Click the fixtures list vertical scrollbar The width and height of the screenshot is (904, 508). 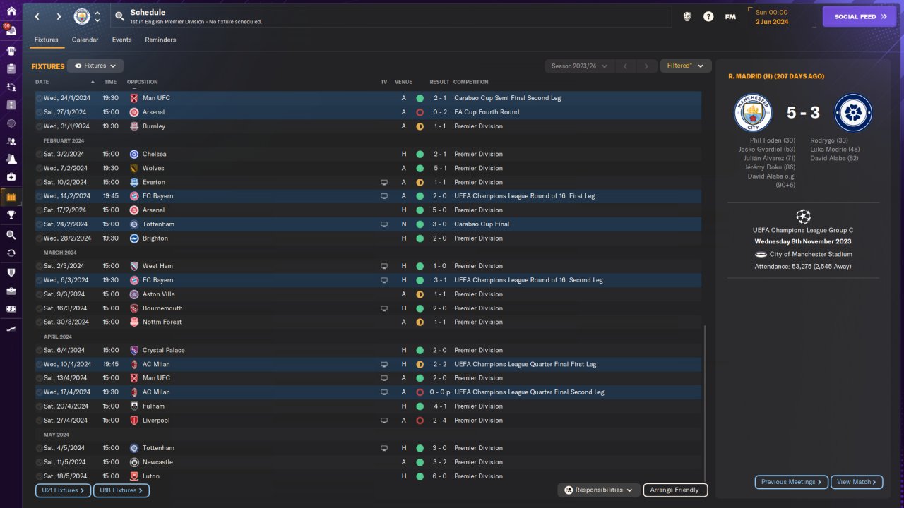pos(705,402)
